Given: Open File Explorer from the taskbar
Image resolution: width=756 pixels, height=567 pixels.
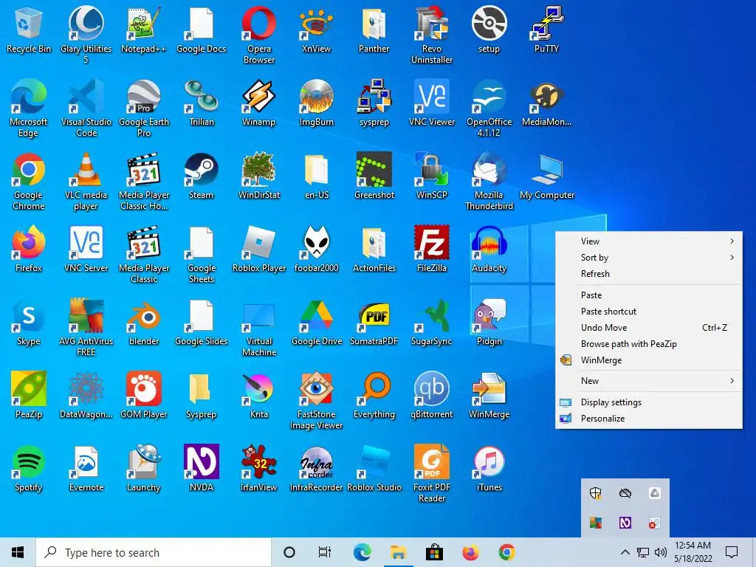Looking at the screenshot, I should 398,552.
